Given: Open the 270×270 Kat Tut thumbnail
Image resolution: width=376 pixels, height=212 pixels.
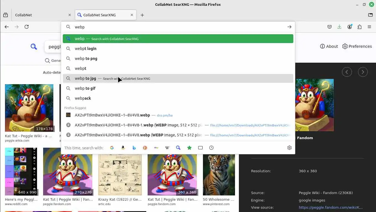Looking at the screenshot, I should 68,171.
